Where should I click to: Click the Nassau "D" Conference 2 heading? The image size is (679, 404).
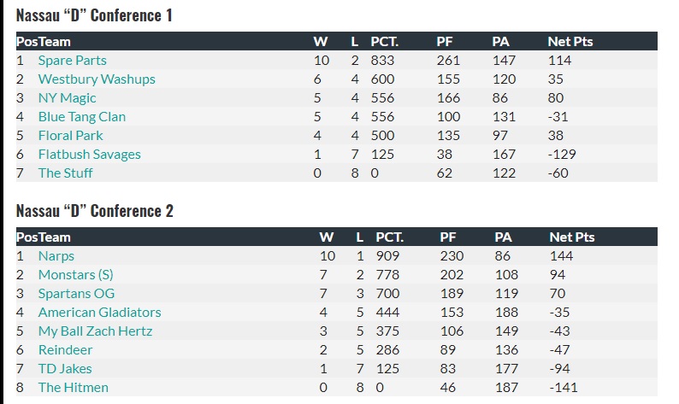[x=94, y=211]
